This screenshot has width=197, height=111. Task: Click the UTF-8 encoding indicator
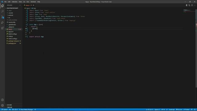point(163,110)
